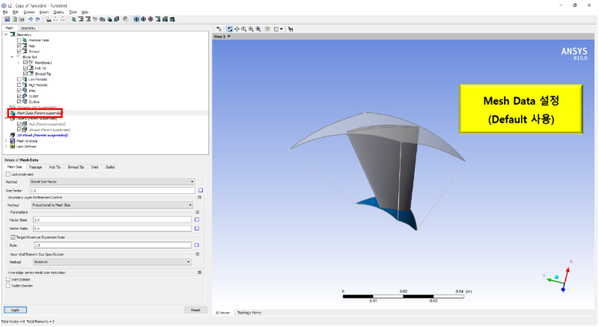
Task: Click the Blade Set toolbar icon
Action: click(x=95, y=19)
